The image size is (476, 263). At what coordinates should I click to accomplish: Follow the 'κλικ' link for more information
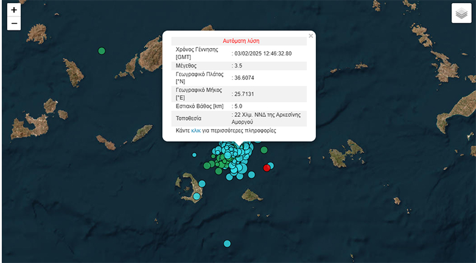click(x=195, y=130)
